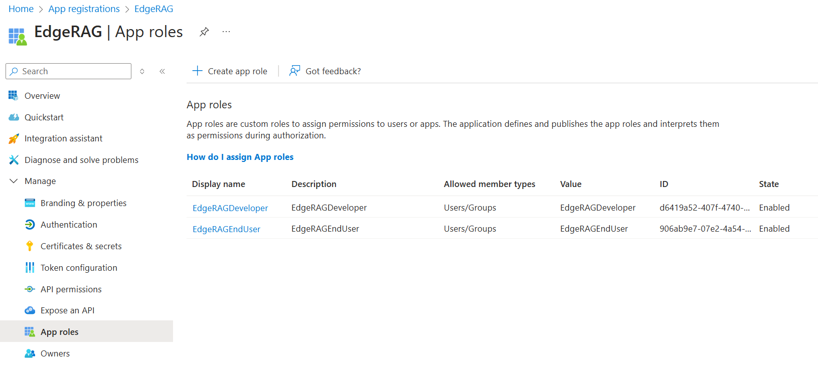Focus the sidebar Search field
The height and width of the screenshot is (366, 818).
(68, 71)
